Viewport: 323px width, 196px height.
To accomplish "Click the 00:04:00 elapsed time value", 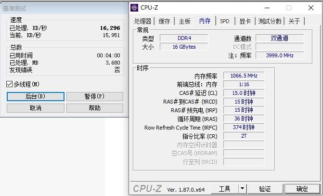I will point(108,55).
